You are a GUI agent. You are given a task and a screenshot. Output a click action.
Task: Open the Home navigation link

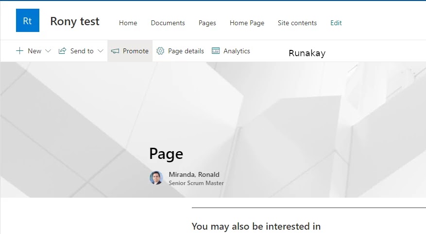128,23
